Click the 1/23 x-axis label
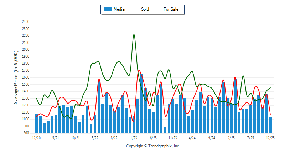285x155 pixels. click(134, 137)
